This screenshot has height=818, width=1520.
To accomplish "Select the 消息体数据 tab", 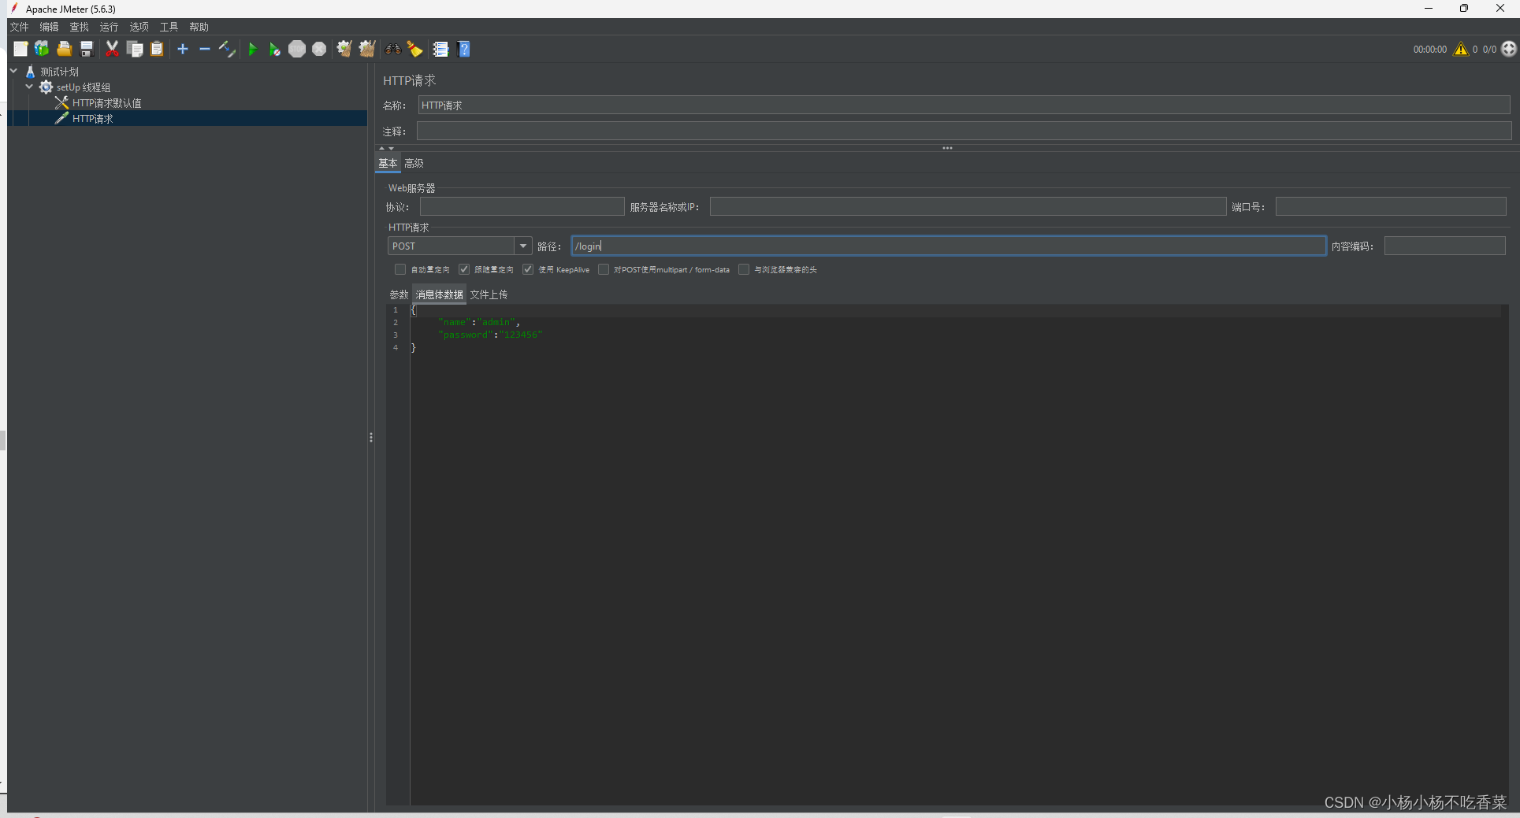I will pos(440,294).
